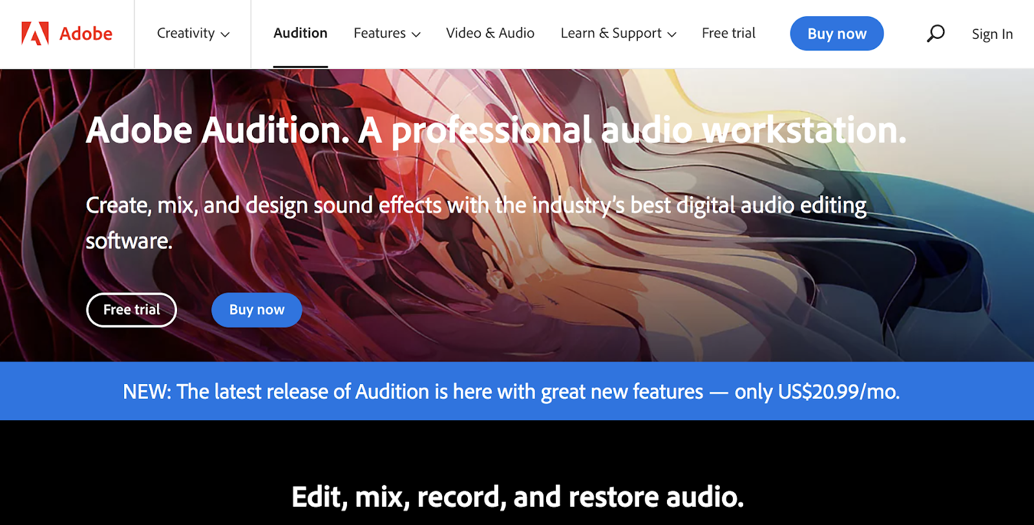Click Buy now below the hero description
Viewport: 1034px width, 525px height.
(257, 310)
